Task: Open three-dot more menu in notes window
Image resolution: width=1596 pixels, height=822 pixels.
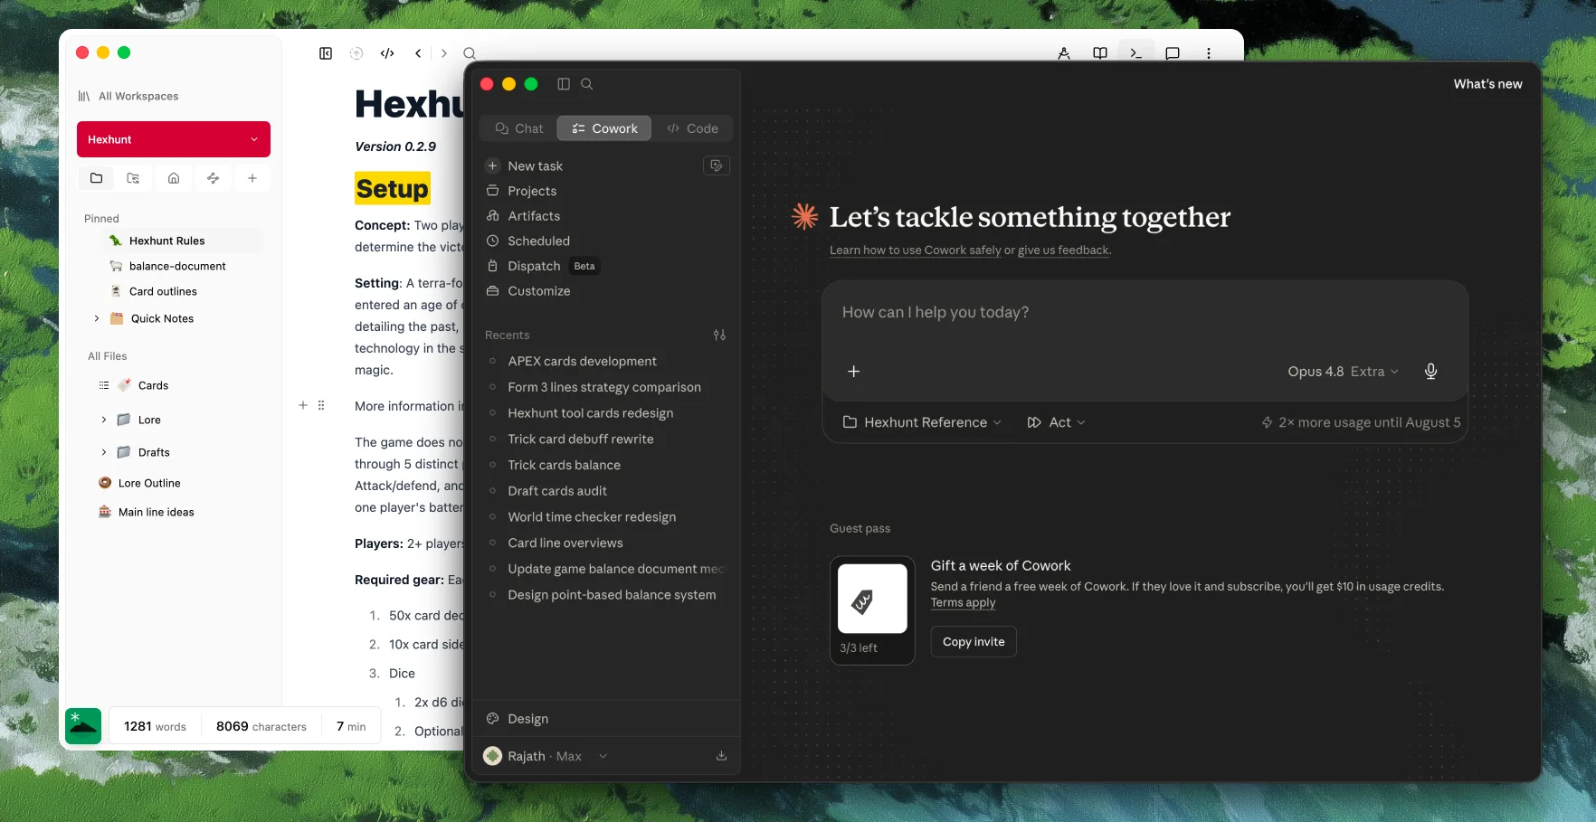Action: (1209, 53)
